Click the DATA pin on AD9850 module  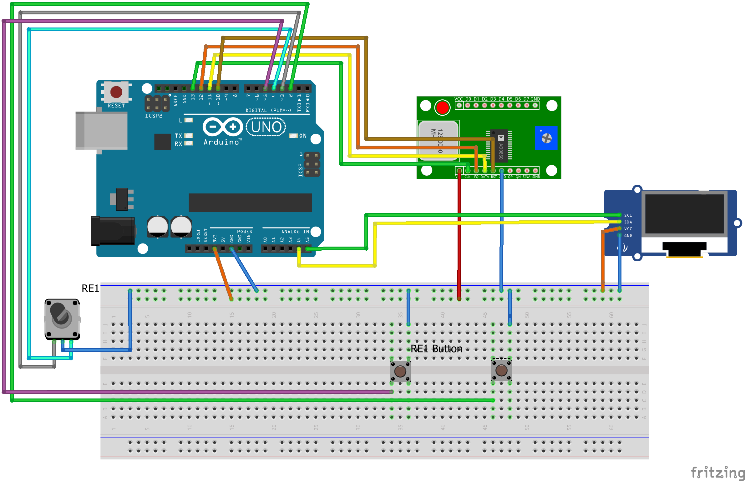(x=484, y=171)
